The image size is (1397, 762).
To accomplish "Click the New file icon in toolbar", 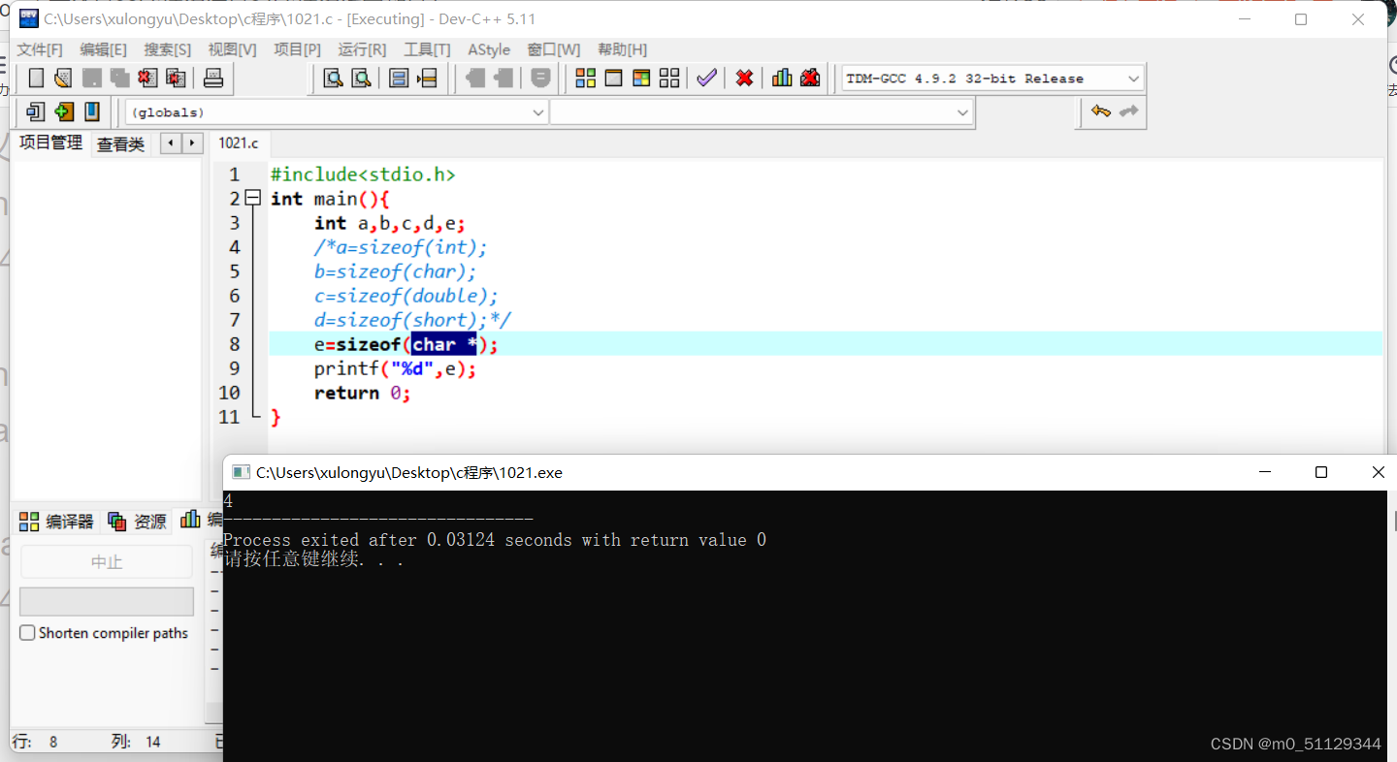I will click(36, 79).
